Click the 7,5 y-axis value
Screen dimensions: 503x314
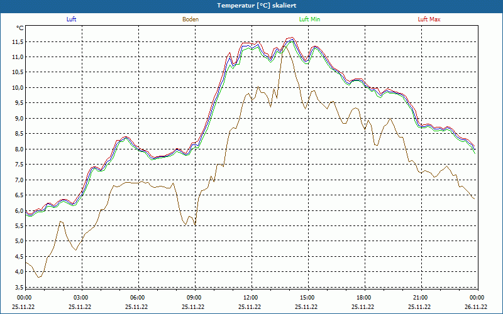tap(19, 165)
